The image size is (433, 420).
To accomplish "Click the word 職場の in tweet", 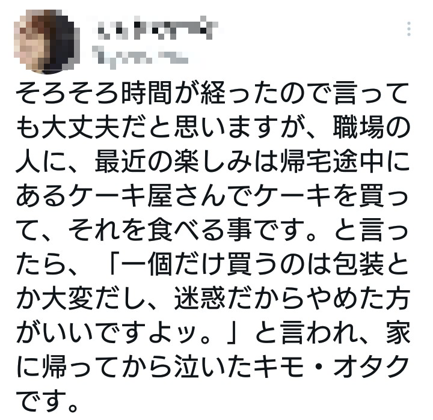I will pos(371,127).
